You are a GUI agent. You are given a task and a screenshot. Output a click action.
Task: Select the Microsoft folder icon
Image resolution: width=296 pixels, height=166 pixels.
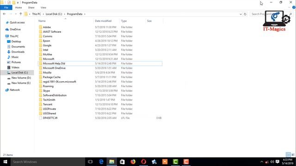[40, 59]
